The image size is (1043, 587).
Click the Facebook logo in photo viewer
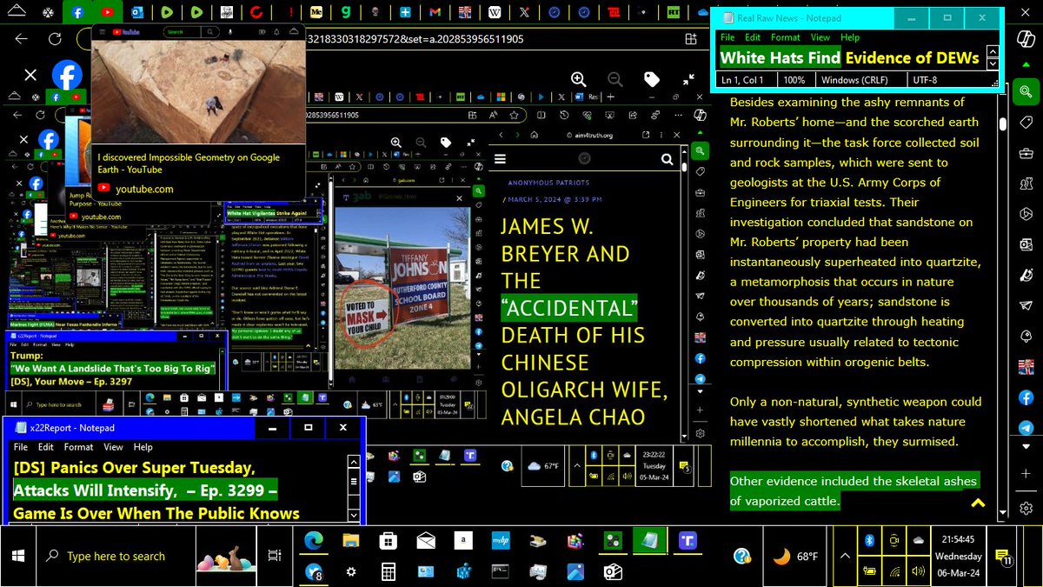[69, 76]
